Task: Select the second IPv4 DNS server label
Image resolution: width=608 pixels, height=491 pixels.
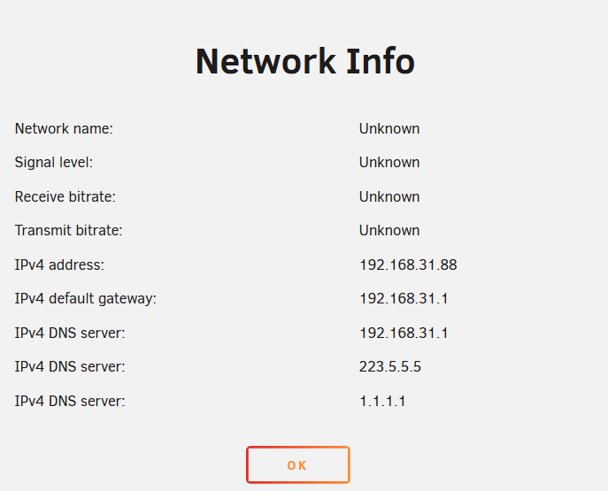Action: pos(70,366)
